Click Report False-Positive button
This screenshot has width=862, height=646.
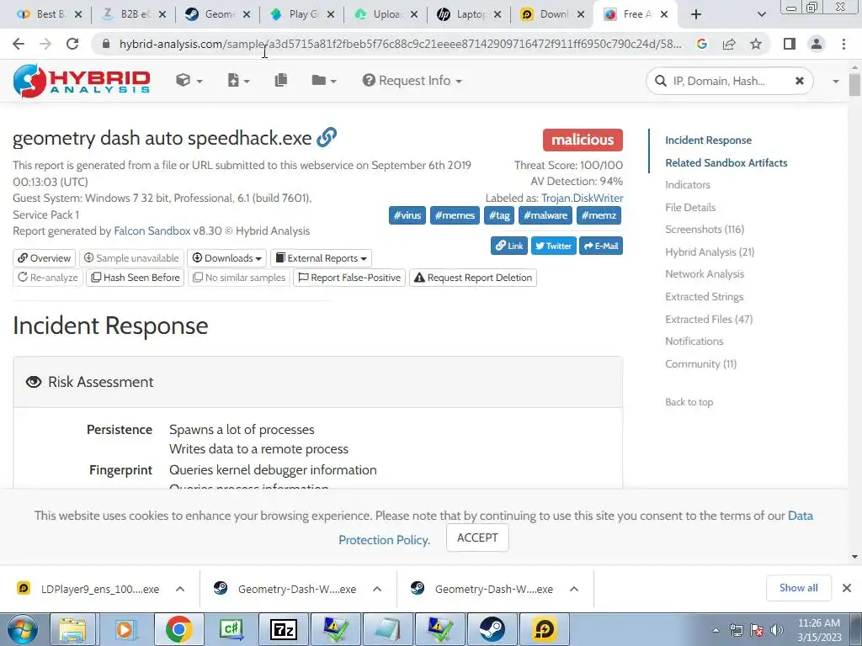coord(349,278)
